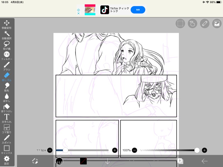Viewport: 223px width, 167px height.
Task: Switch brush and eraser toggle icon
Action: tap(35, 161)
